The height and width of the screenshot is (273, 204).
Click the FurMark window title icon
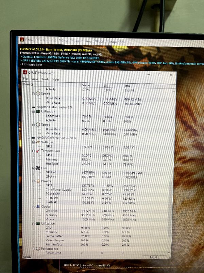(22, 40)
